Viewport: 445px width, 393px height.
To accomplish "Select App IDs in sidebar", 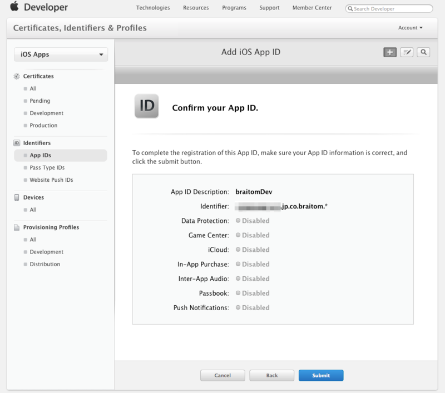I will click(x=61, y=156).
